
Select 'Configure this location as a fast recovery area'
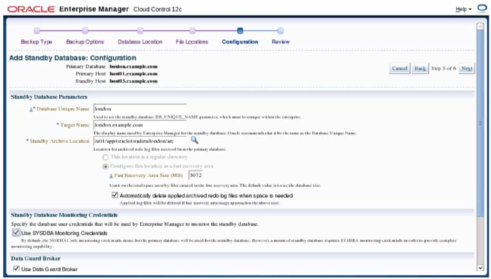[x=105, y=166]
